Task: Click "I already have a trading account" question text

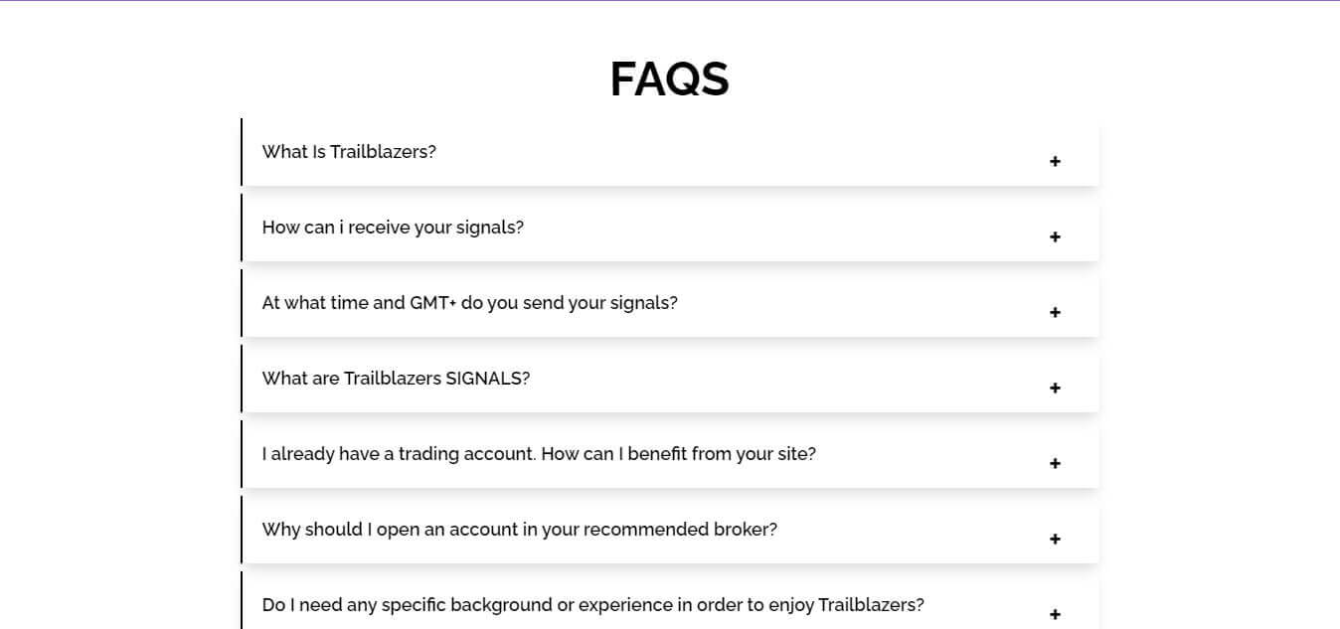Action: click(539, 454)
